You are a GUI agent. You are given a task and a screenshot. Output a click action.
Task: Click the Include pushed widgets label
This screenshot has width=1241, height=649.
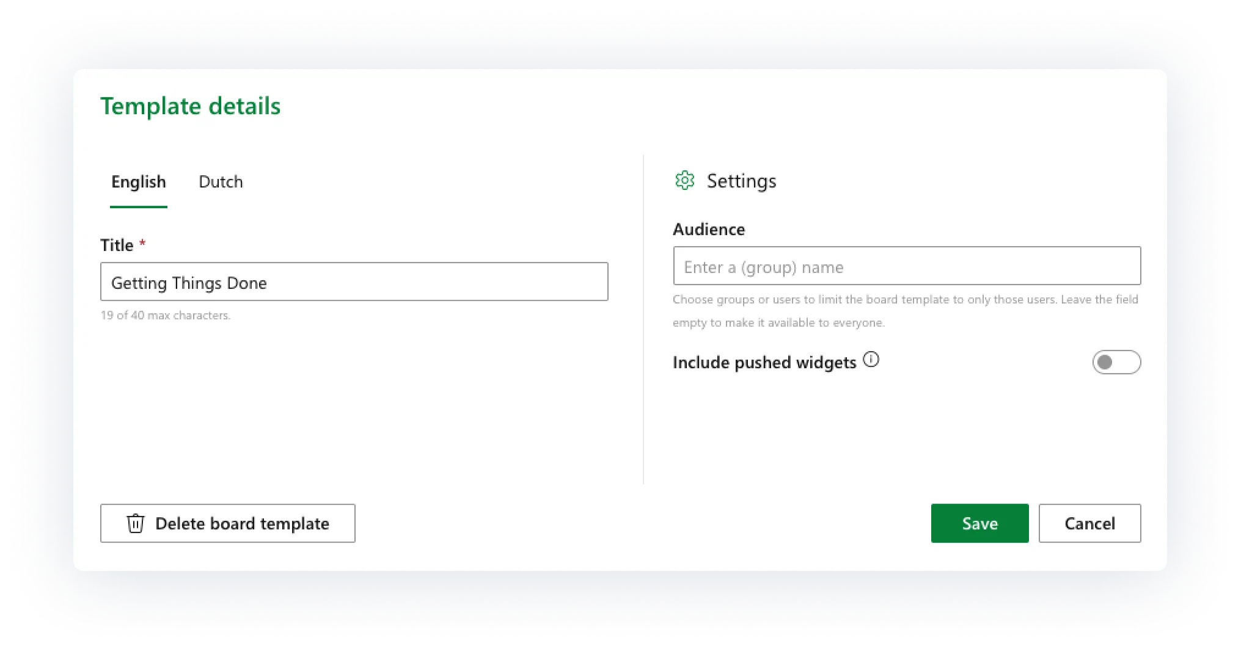pos(764,362)
